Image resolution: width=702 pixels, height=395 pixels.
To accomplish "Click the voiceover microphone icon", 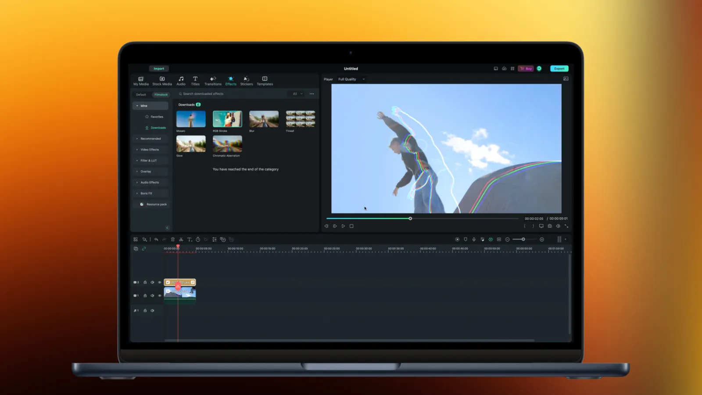I will 474,240.
